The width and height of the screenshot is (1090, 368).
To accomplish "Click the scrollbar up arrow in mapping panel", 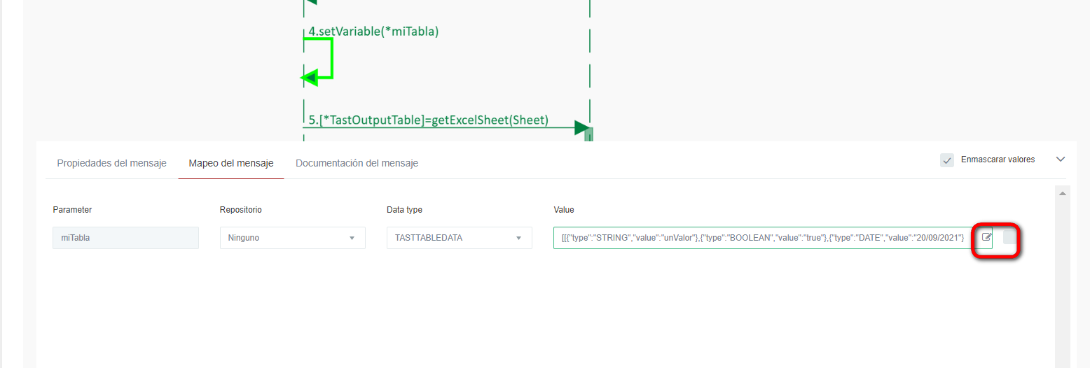I will point(1062,193).
